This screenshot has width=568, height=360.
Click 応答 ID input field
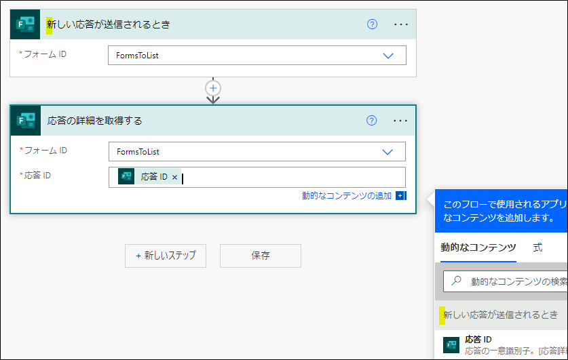tap(292, 178)
